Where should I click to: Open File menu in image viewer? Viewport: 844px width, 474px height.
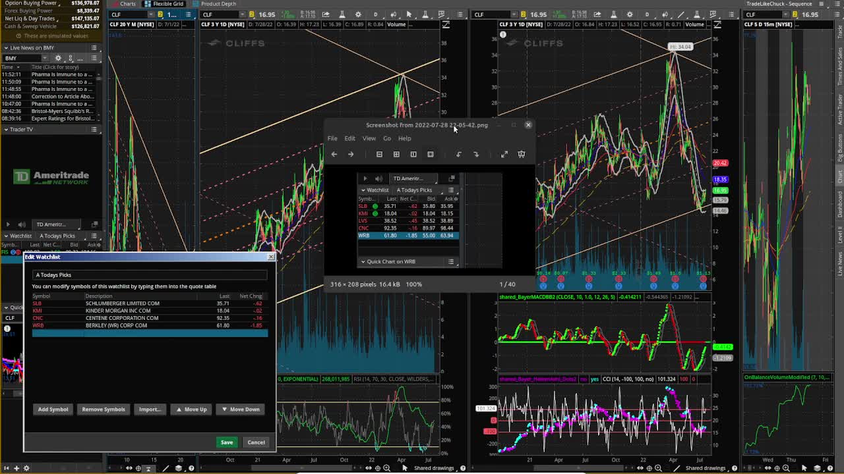click(332, 138)
